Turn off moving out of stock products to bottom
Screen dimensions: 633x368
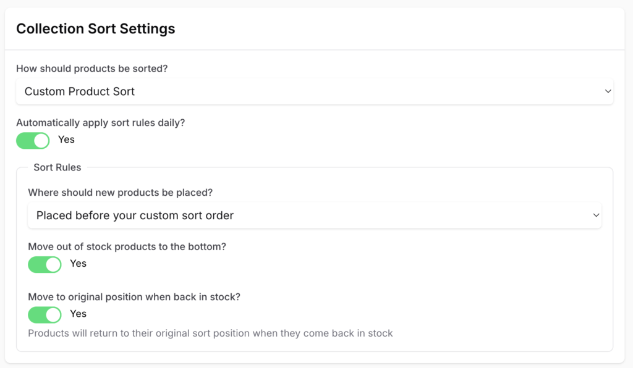pyautogui.click(x=45, y=264)
